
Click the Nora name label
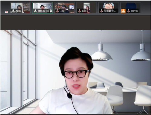[x=18, y=11]
